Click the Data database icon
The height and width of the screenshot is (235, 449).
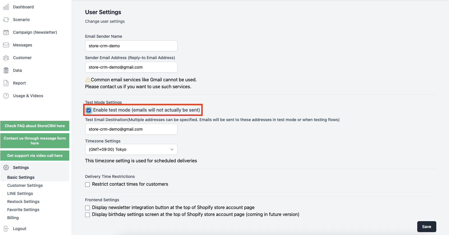click(x=6, y=70)
